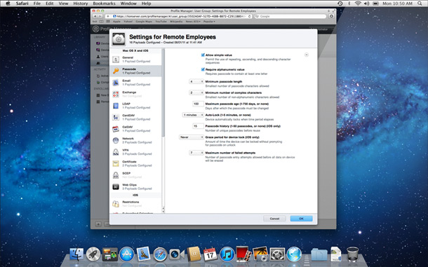
Task: Open the Exchange payload icon
Action: pyautogui.click(x=116, y=94)
